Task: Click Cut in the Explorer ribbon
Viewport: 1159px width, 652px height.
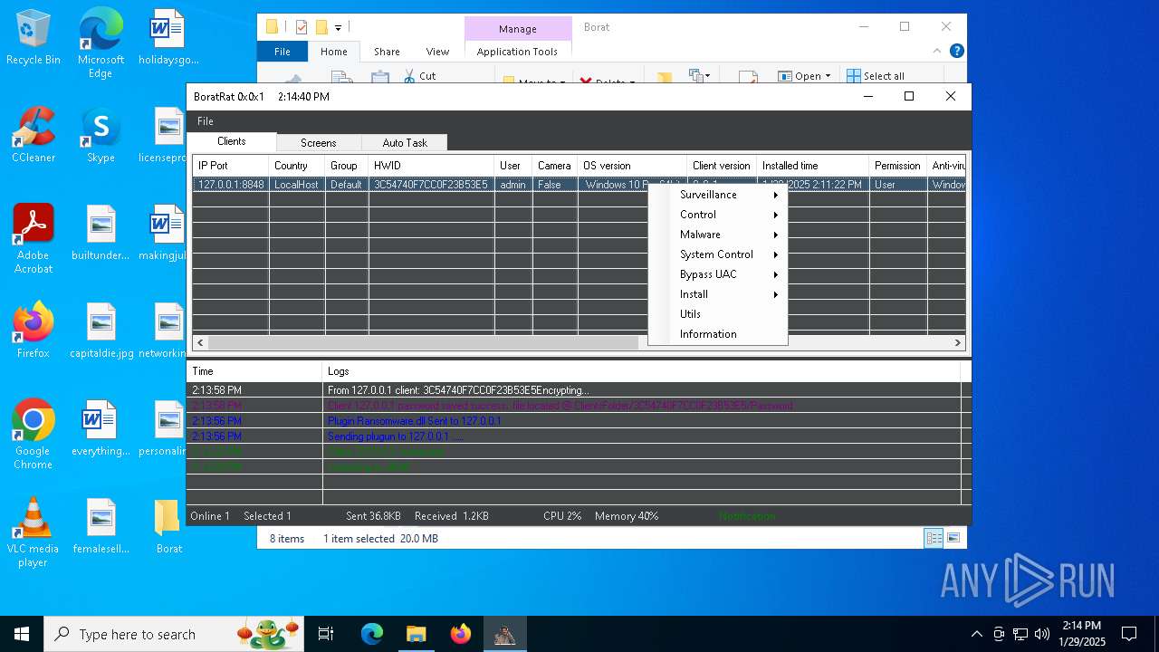Action: [x=419, y=76]
